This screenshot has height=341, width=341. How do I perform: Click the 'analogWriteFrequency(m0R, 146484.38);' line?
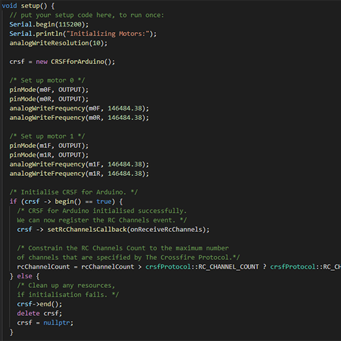pyautogui.click(x=79, y=117)
